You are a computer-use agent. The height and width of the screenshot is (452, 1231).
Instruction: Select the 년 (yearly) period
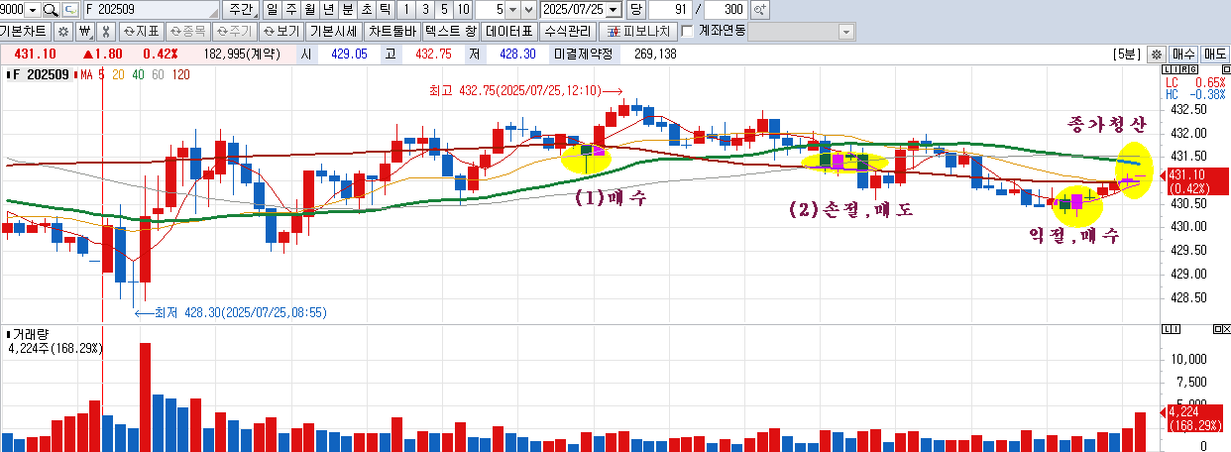coord(328,10)
